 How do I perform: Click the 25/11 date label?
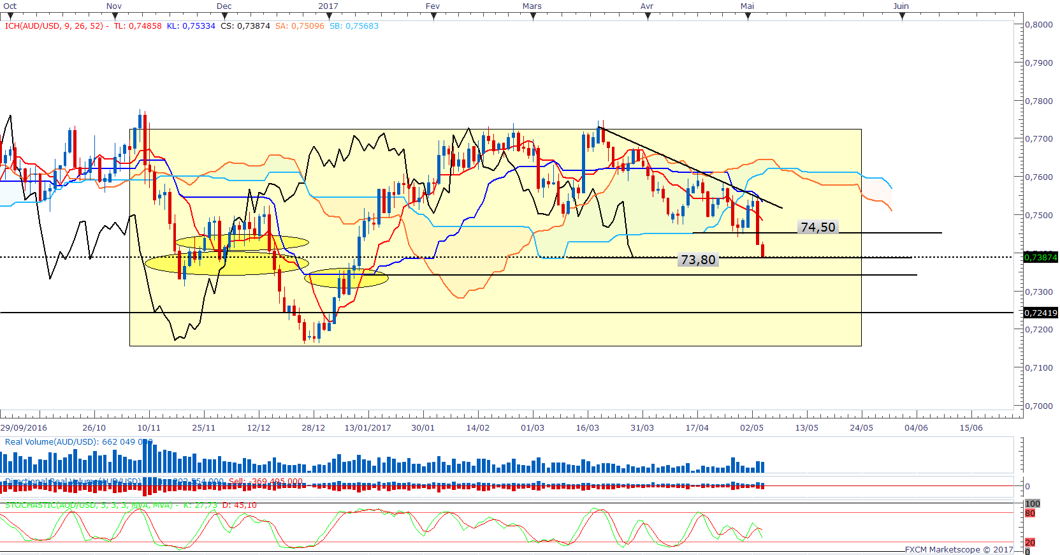point(204,428)
